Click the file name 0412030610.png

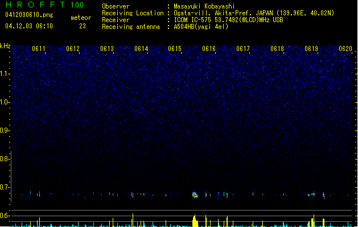coord(29,15)
